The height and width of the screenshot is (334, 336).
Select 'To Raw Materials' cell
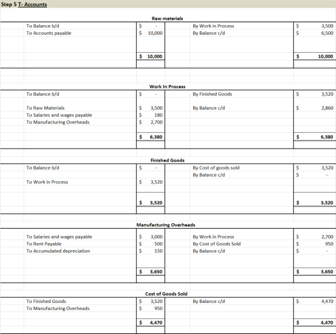46,108
